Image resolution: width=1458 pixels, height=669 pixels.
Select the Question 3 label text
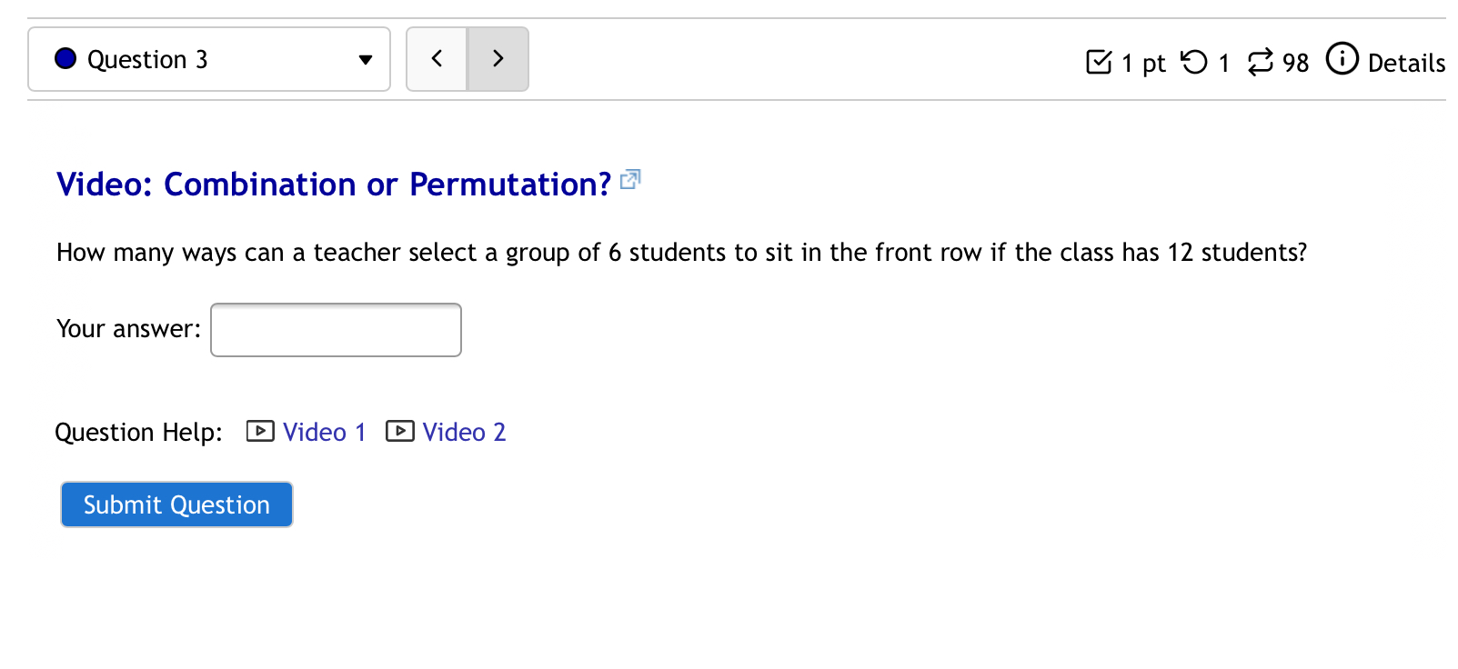pos(148,59)
